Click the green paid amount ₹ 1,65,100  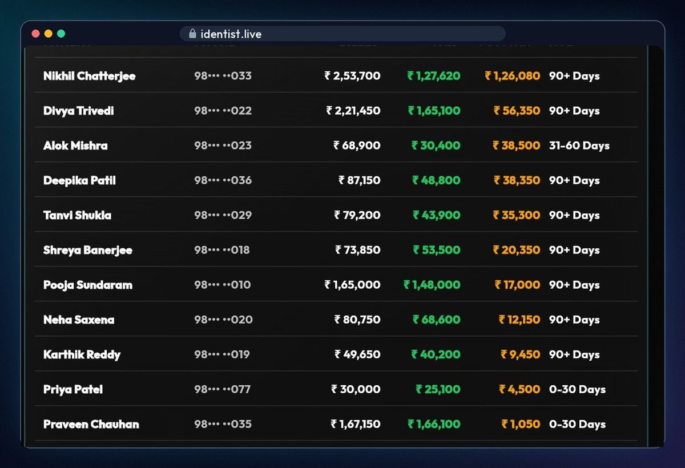434,111
